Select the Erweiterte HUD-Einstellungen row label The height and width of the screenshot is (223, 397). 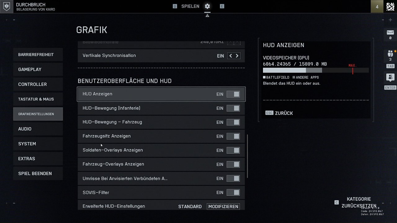114,206
